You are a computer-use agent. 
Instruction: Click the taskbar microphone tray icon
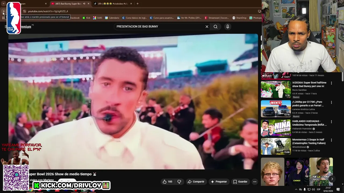point(304,190)
